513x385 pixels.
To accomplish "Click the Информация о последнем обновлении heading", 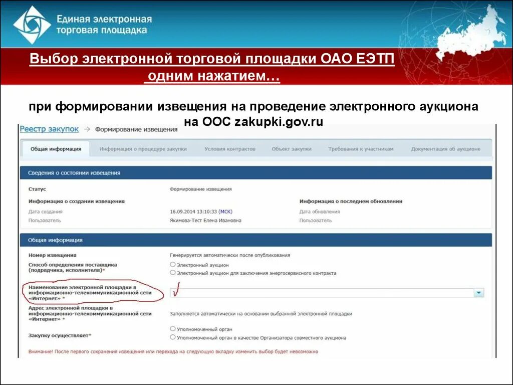I will [x=351, y=202].
